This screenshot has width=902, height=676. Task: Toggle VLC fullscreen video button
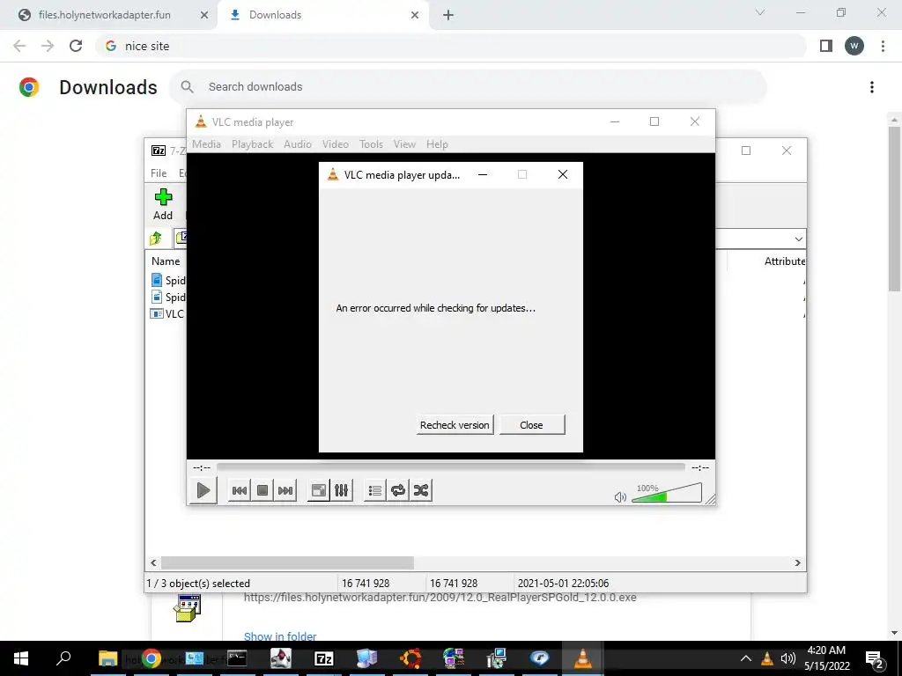click(319, 490)
